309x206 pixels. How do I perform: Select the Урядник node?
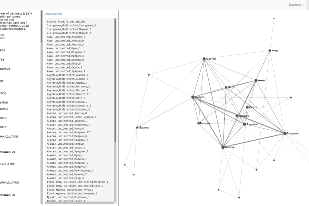pos(237,116)
